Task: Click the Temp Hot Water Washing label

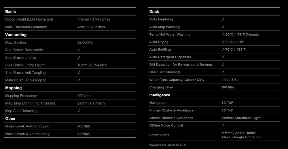Action: coord(170,35)
